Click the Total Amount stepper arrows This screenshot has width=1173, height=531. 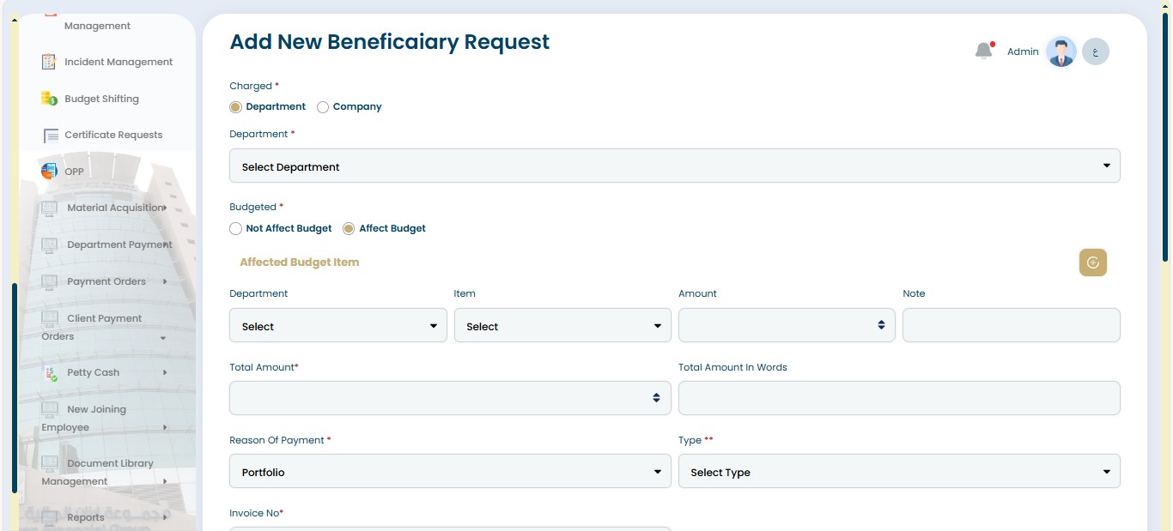[656, 398]
